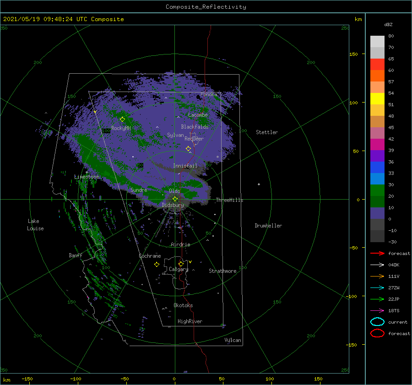
Task: Click the Strathmore town label
Action: [x=222, y=271]
